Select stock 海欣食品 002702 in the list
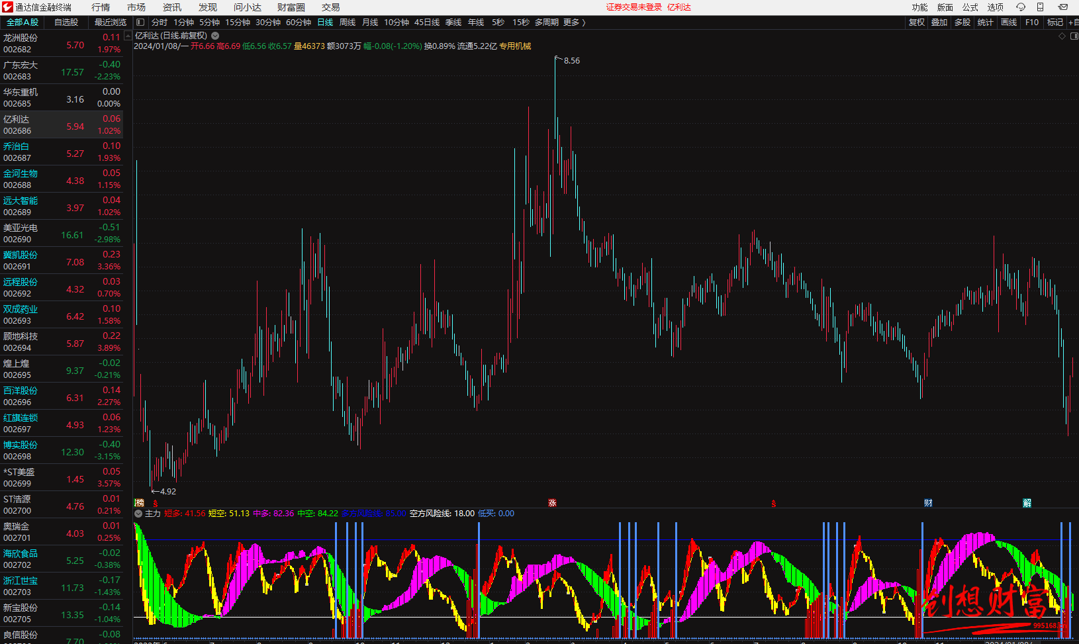This screenshot has height=644, width=1079. (x=62, y=559)
